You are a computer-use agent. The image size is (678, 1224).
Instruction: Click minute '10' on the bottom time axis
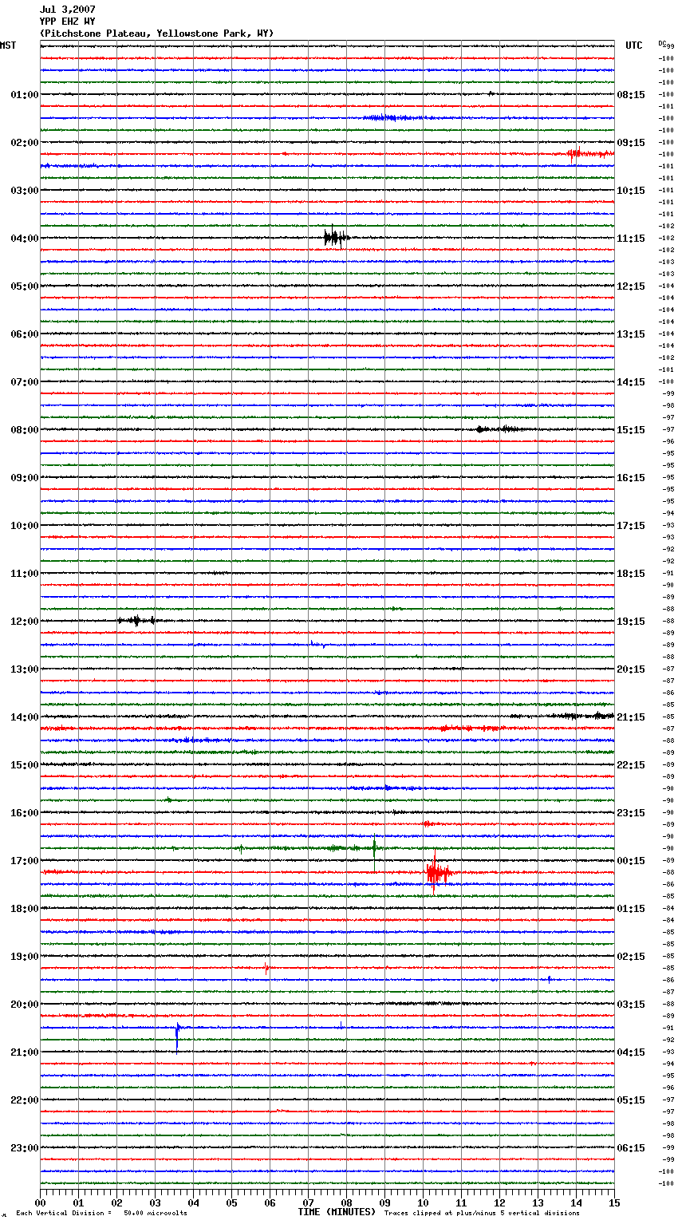click(423, 1202)
